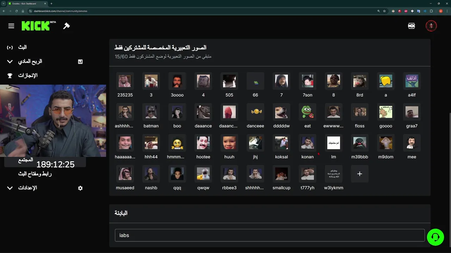Select the qwqw emote
This screenshot has width=451, height=253.
coord(203,174)
